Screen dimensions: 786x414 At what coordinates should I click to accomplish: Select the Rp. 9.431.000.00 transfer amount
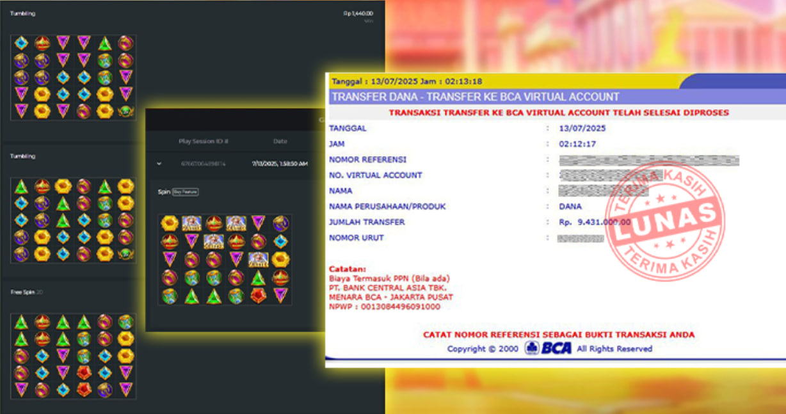click(595, 222)
